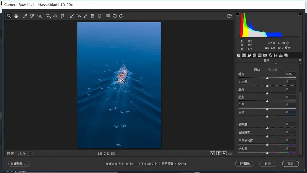307x173 pixels.
Task: Rotate image clockwise
Action: (x=121, y=16)
